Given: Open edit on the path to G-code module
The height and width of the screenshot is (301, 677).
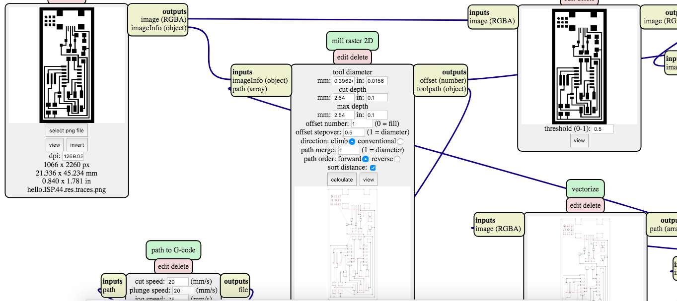Looking at the screenshot, I should (x=163, y=266).
